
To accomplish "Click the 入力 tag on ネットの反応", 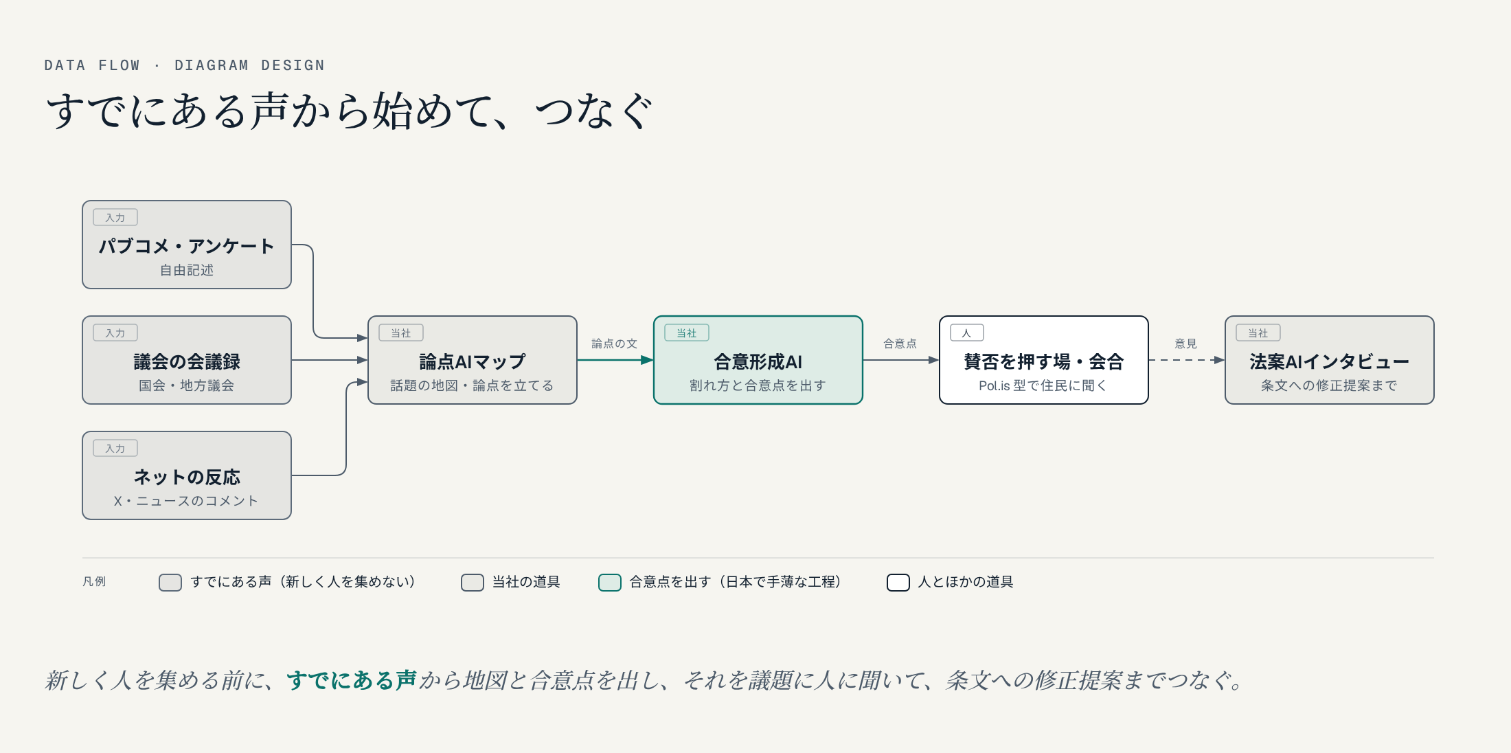I will [115, 449].
